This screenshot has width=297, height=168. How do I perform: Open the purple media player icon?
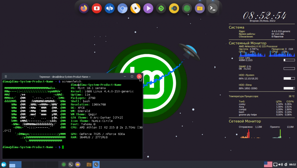point(148,8)
